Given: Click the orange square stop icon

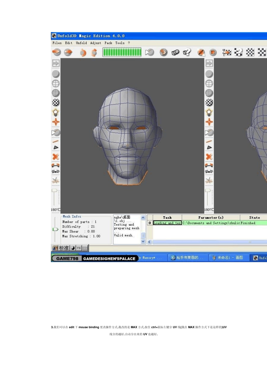Looking at the screenshot, I should 213,52.
